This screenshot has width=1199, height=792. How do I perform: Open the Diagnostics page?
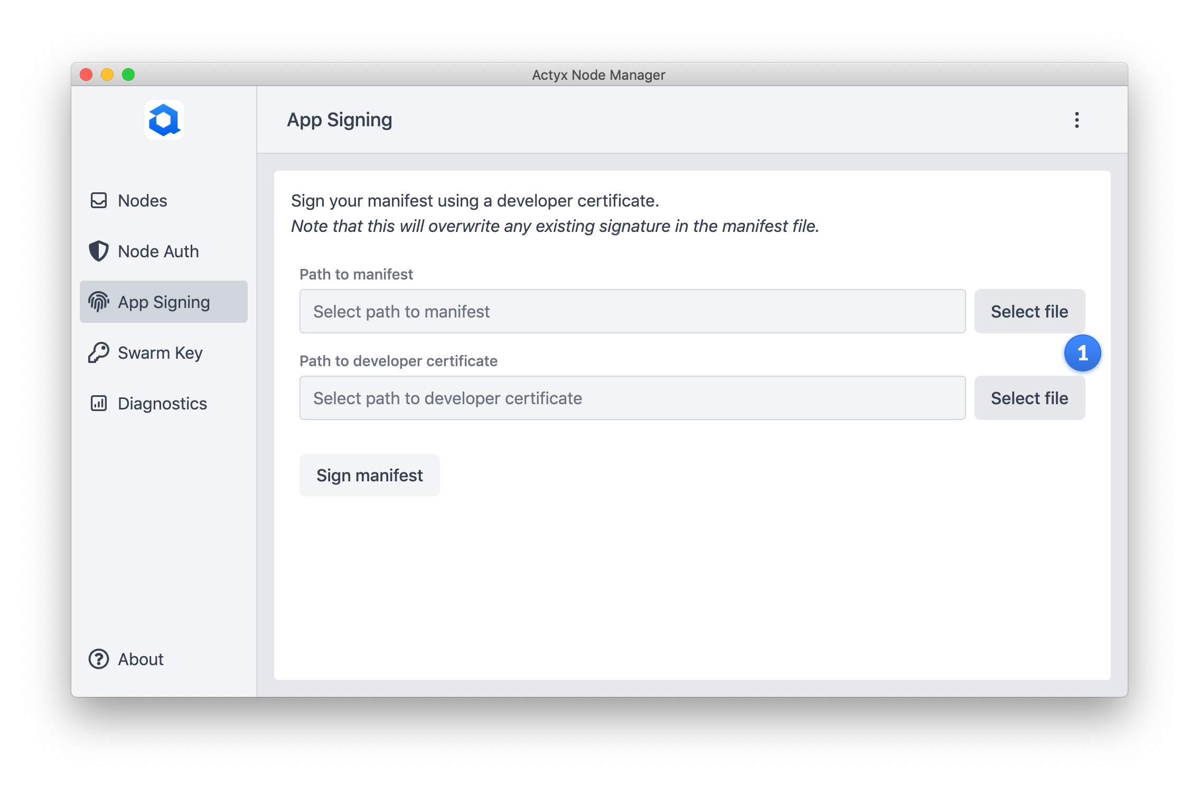(x=162, y=404)
